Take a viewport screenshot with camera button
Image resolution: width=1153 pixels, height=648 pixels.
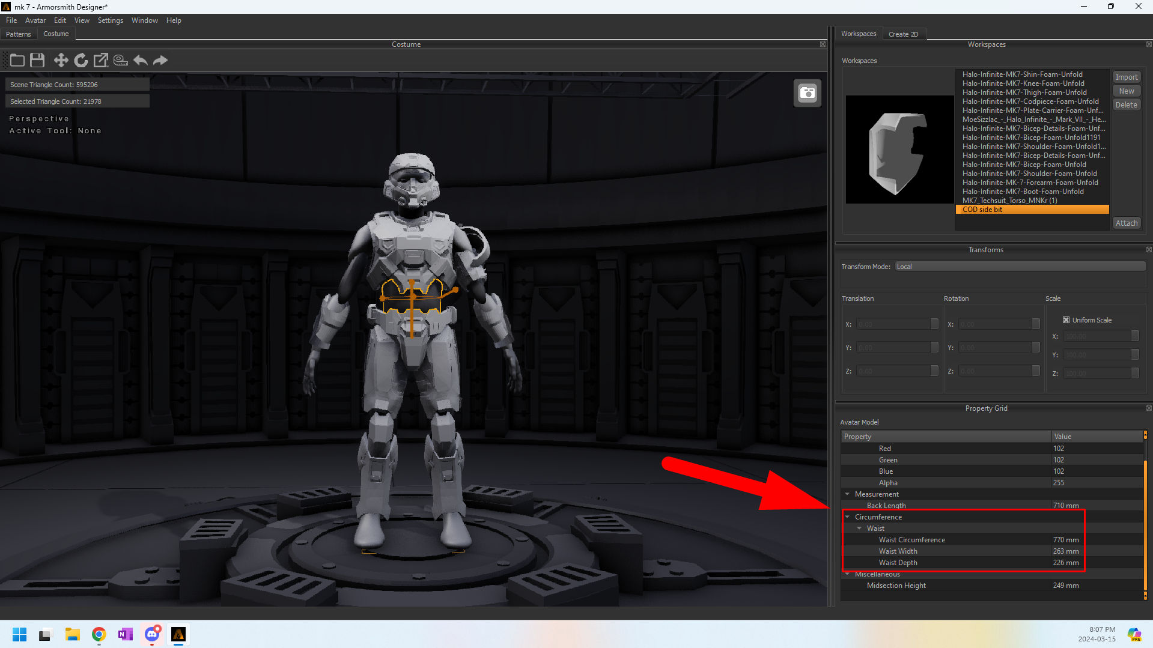pyautogui.click(x=807, y=93)
